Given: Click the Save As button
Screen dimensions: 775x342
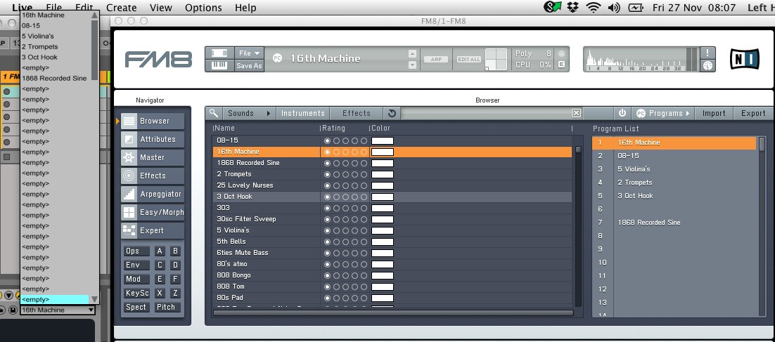Looking at the screenshot, I should point(249,65).
